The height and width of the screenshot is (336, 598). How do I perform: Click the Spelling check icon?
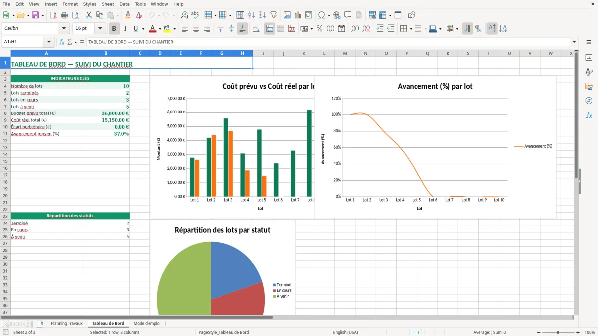point(195,15)
